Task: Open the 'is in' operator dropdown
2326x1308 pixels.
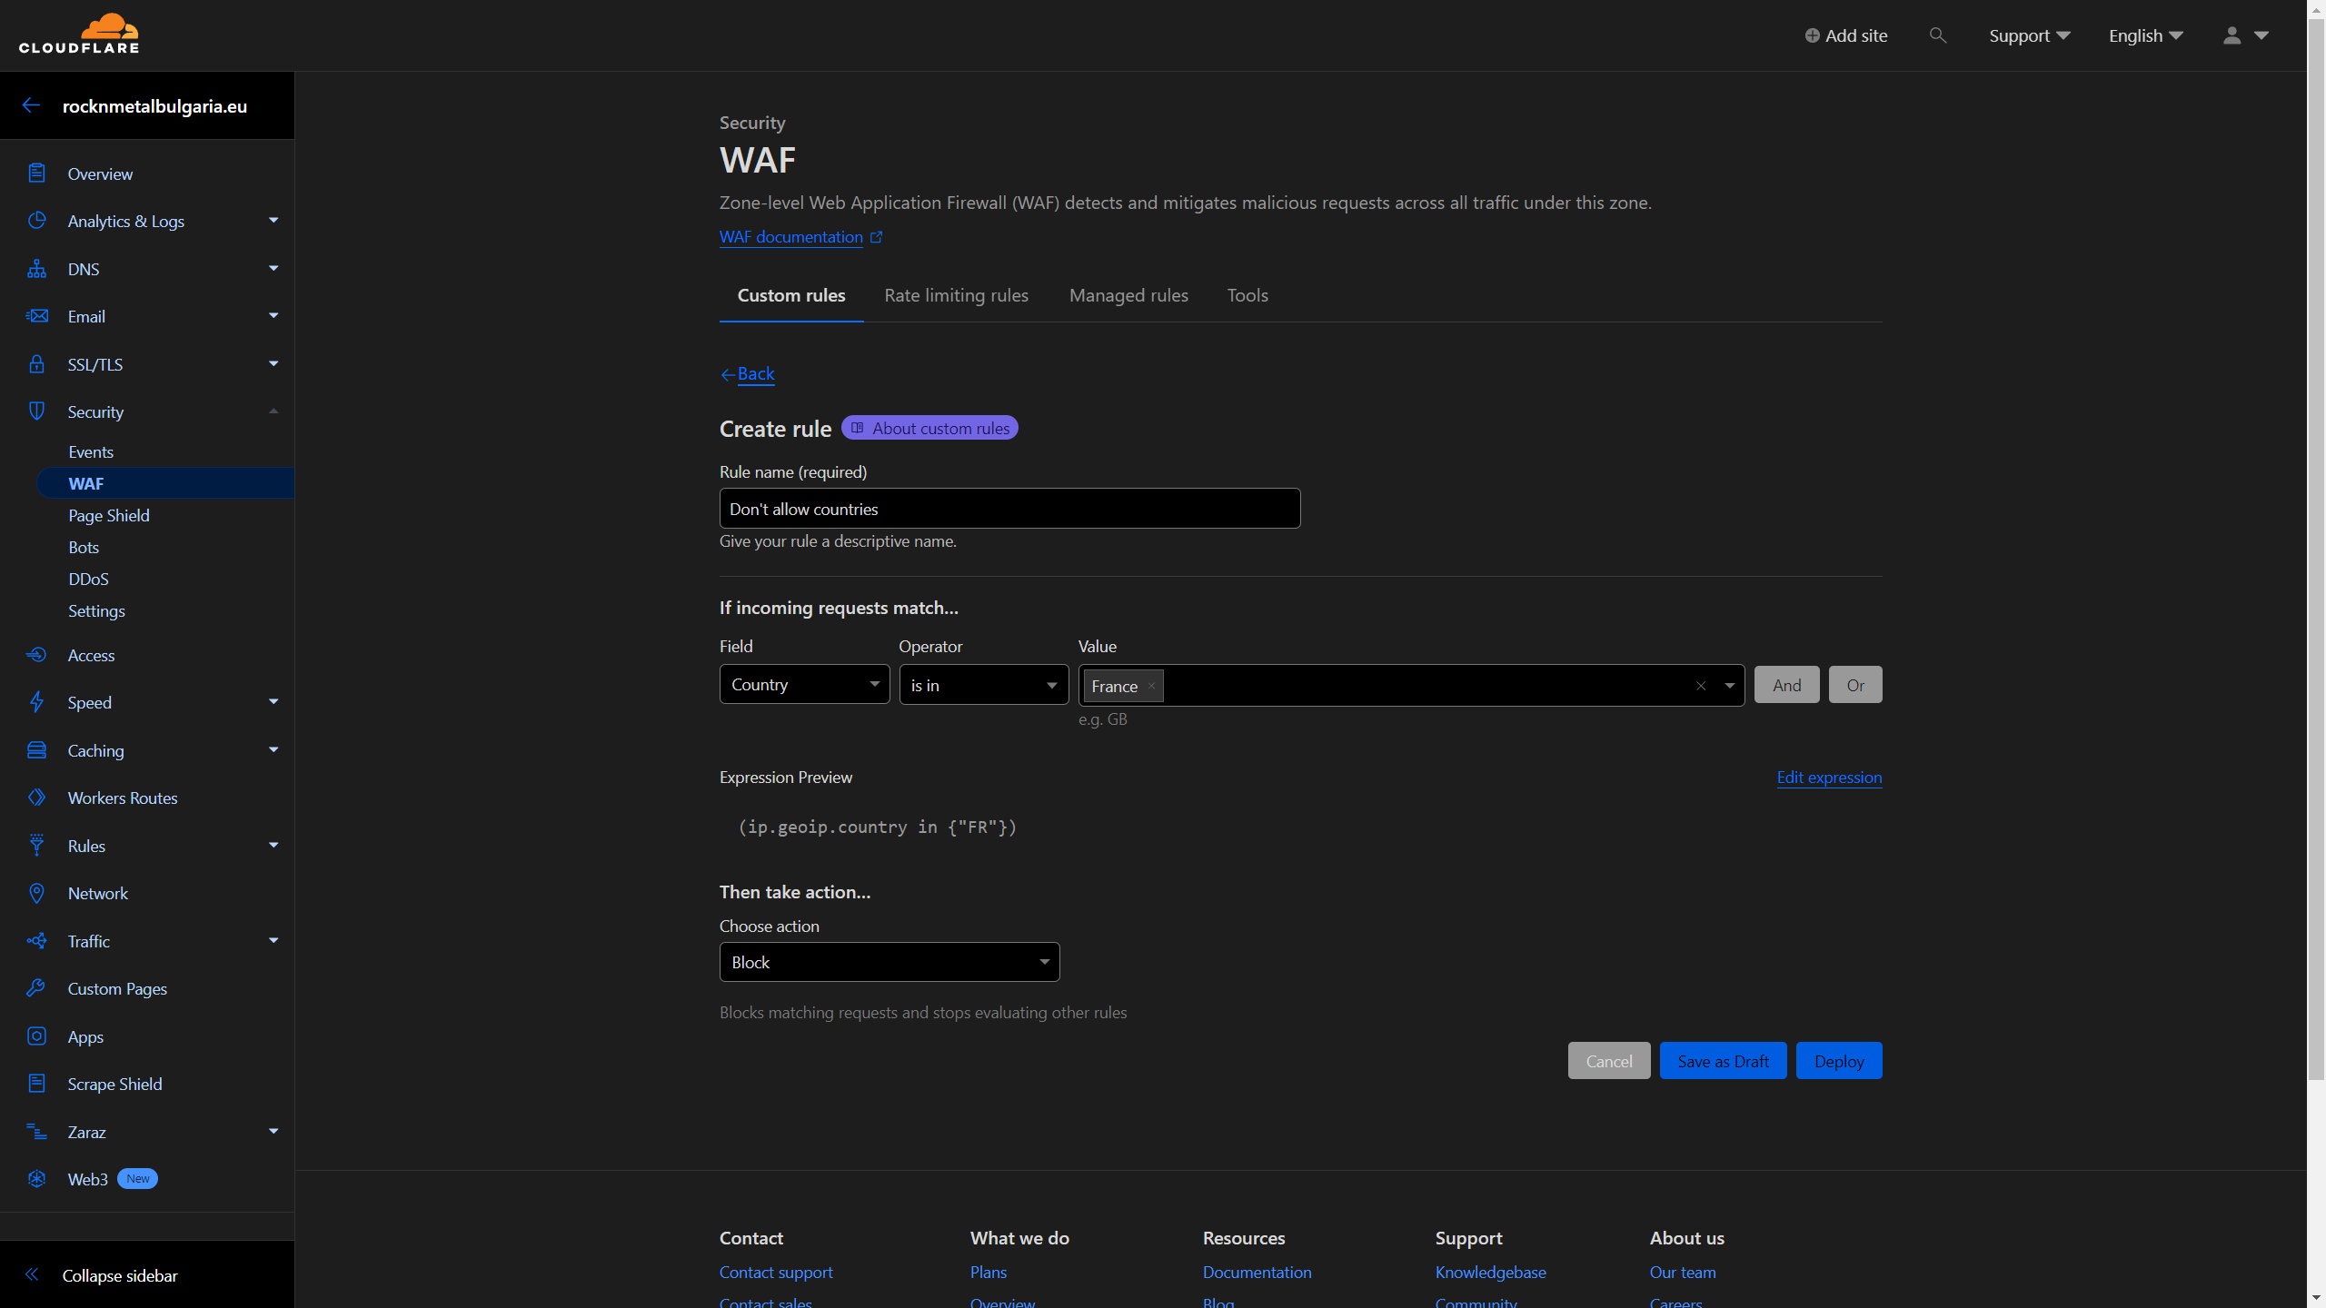Action: [x=983, y=685]
